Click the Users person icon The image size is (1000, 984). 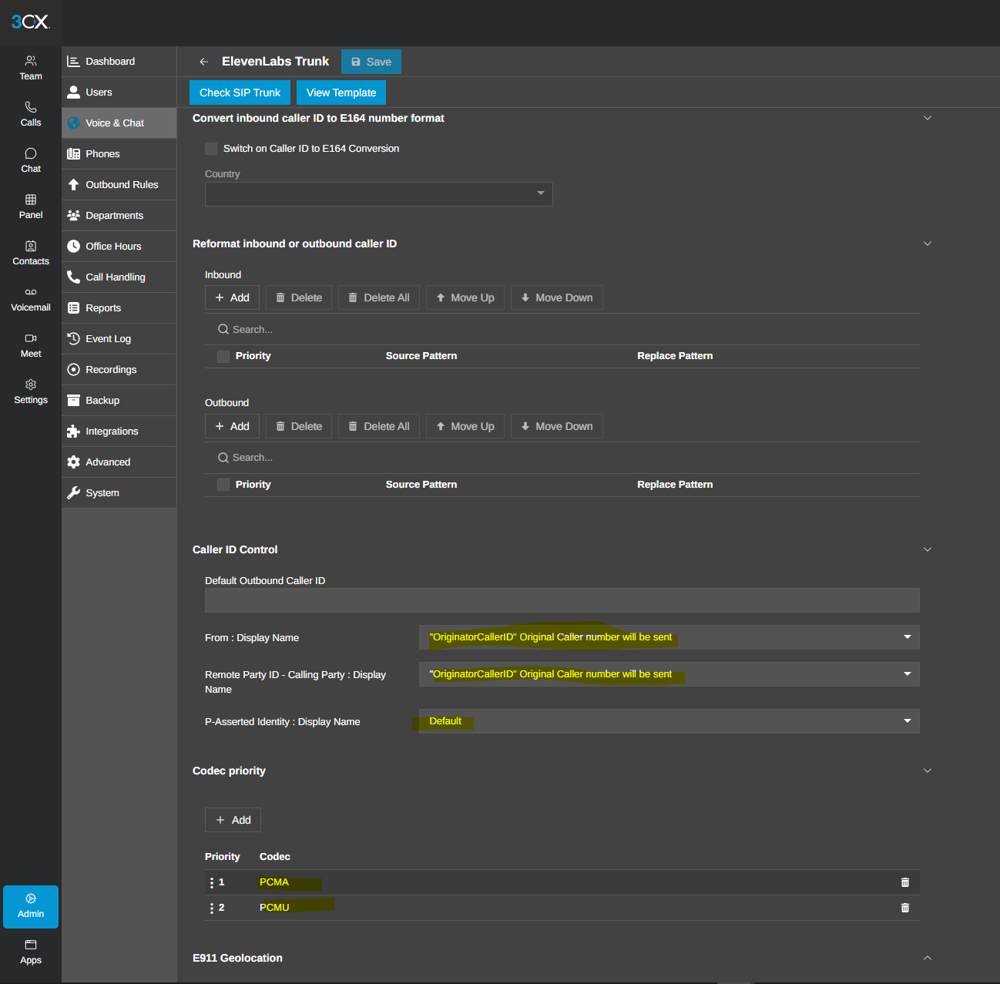coord(74,92)
